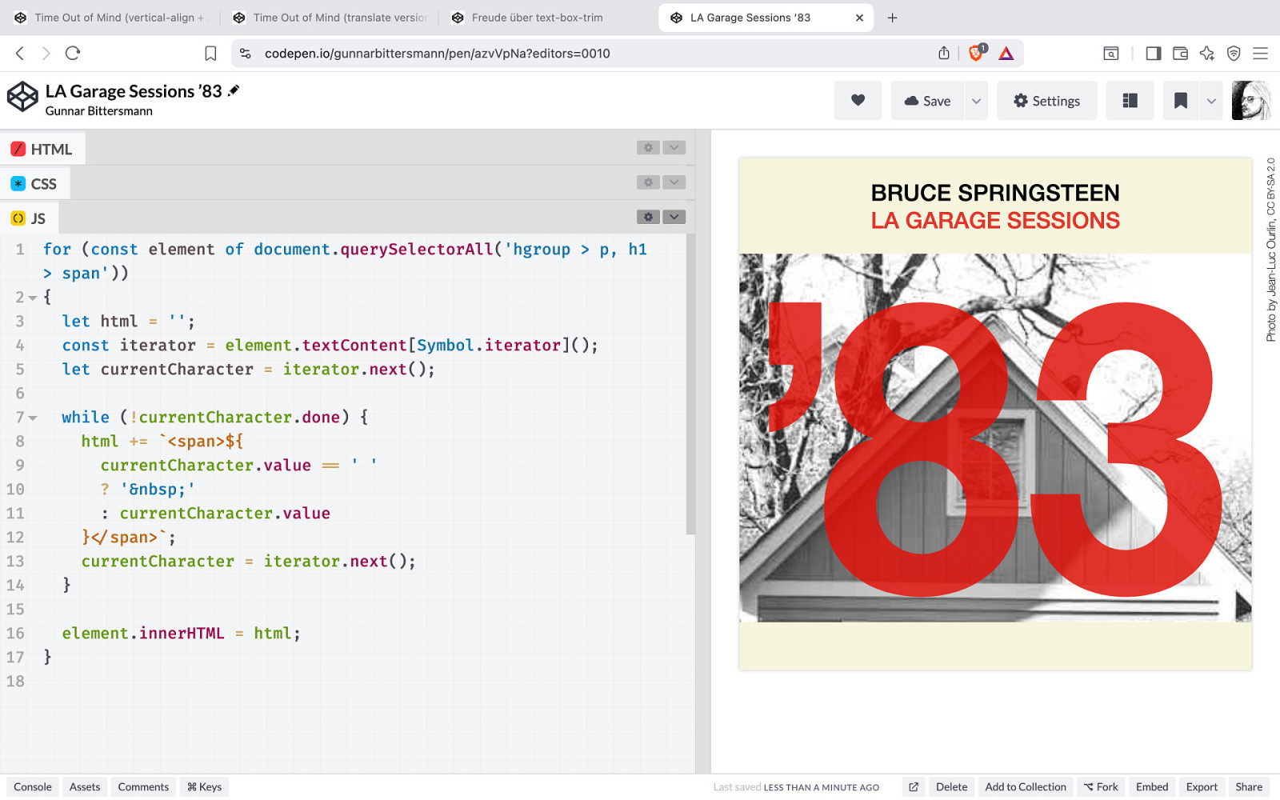Delete this pen
1280x800 pixels.
point(951,787)
